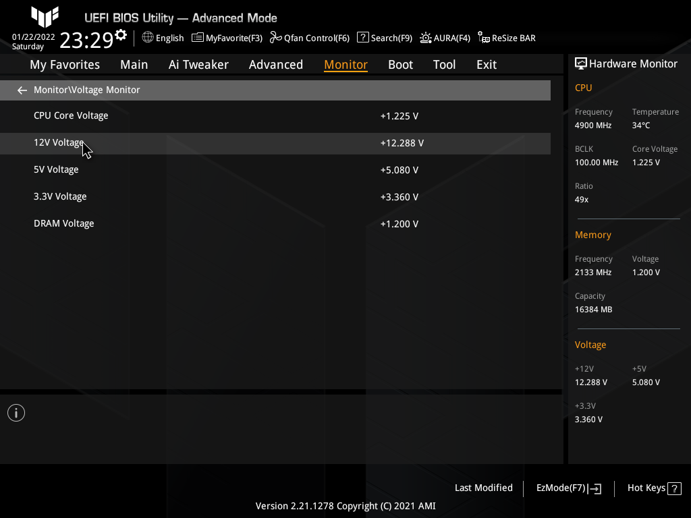The image size is (691, 518).
Task: Click the ReSize BAR label
Action: click(514, 38)
